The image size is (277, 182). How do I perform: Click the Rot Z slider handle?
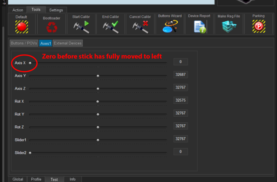[98, 127]
